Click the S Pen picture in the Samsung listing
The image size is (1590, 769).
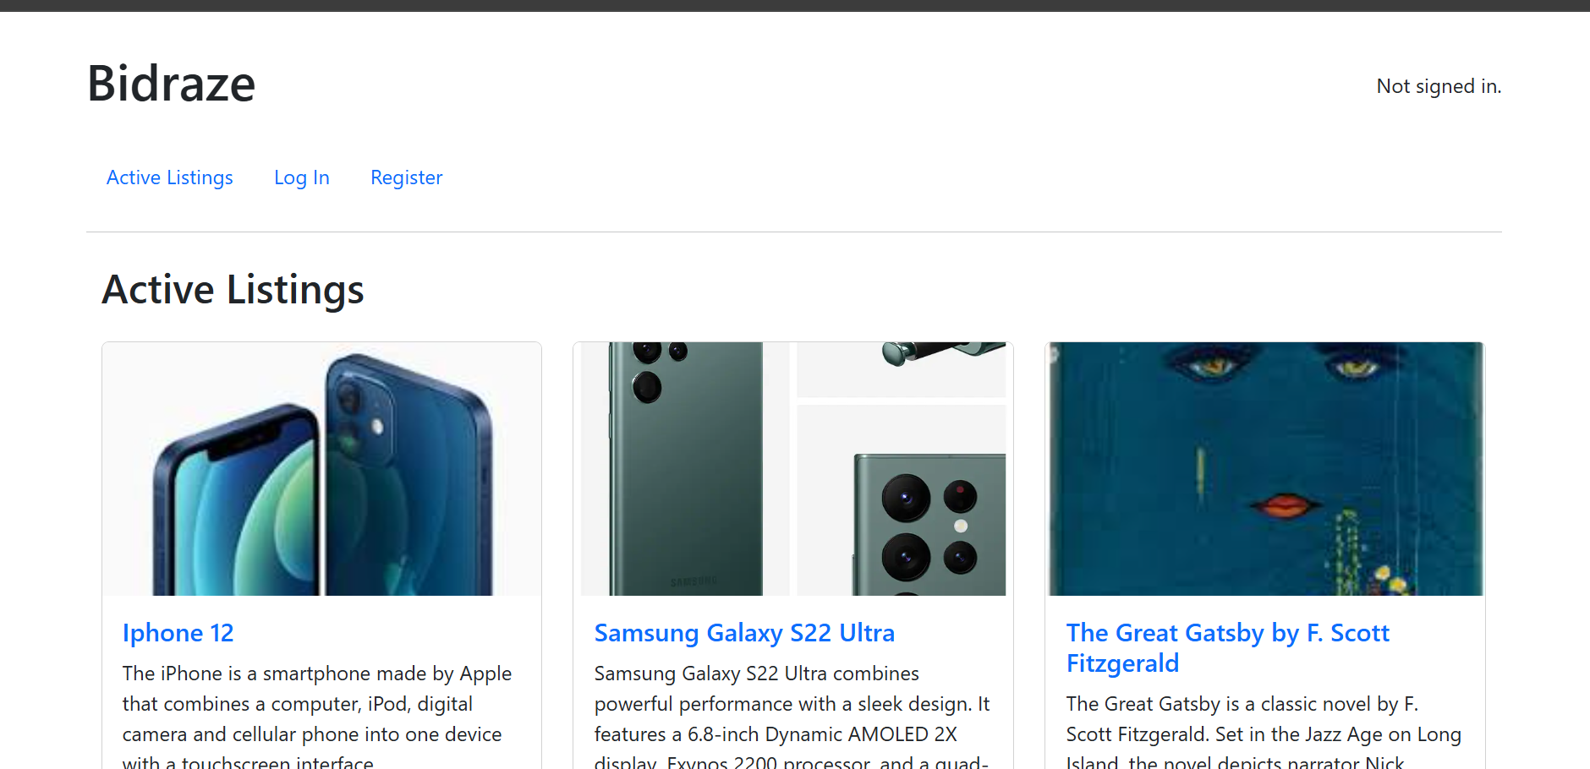coord(902,368)
